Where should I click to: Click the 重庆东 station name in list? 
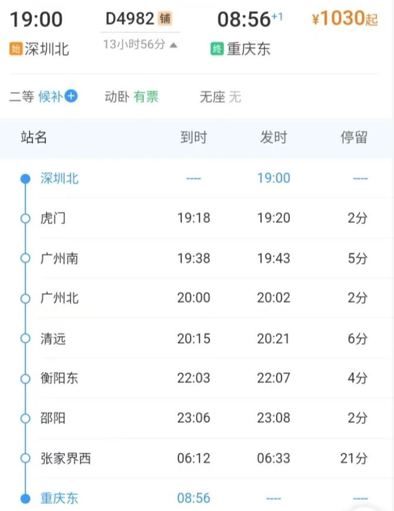click(x=59, y=499)
